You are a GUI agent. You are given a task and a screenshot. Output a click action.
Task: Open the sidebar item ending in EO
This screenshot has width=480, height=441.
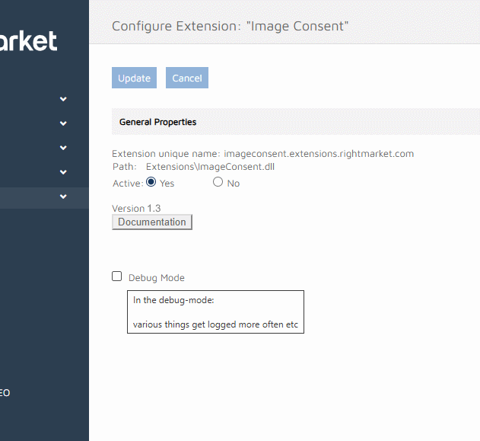(5, 393)
